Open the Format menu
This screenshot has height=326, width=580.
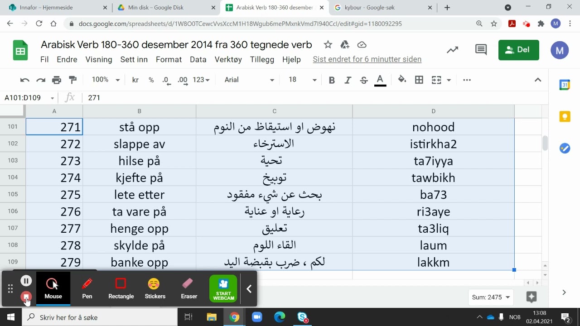click(x=169, y=59)
